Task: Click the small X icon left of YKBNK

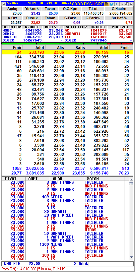Action: (x=4, y=3)
